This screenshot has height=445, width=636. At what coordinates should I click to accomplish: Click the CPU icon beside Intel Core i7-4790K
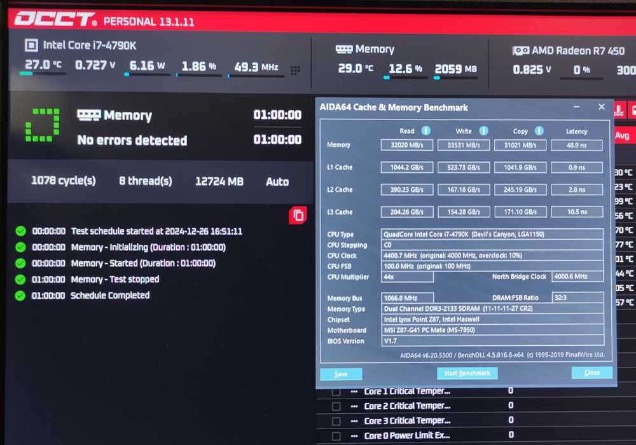[31, 45]
